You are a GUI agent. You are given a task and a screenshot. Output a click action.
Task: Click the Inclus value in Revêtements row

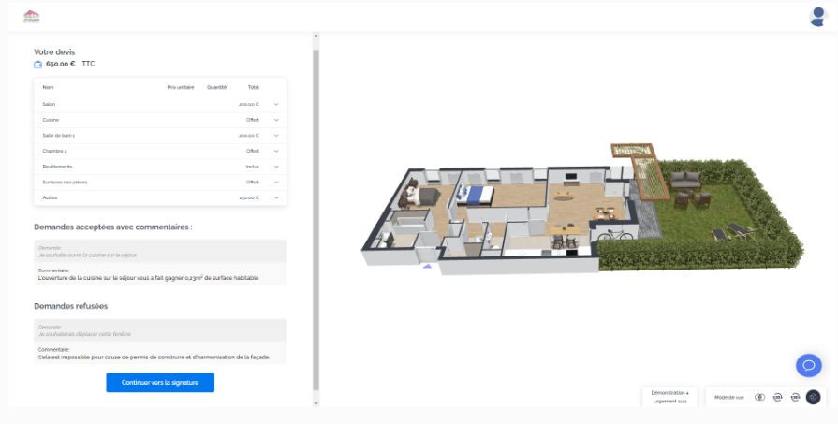click(x=252, y=167)
